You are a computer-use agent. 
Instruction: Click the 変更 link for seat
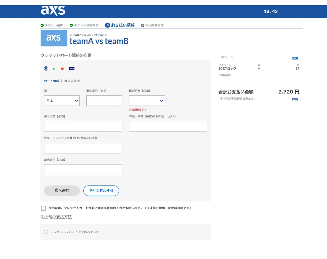click(295, 58)
